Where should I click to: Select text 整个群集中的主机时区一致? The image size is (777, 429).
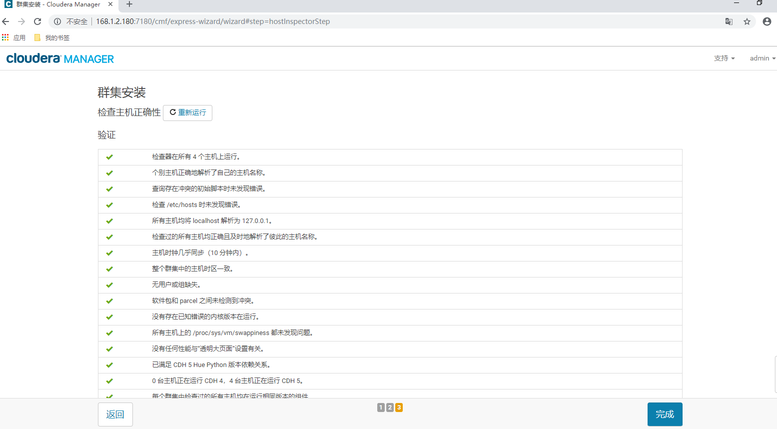193,269
